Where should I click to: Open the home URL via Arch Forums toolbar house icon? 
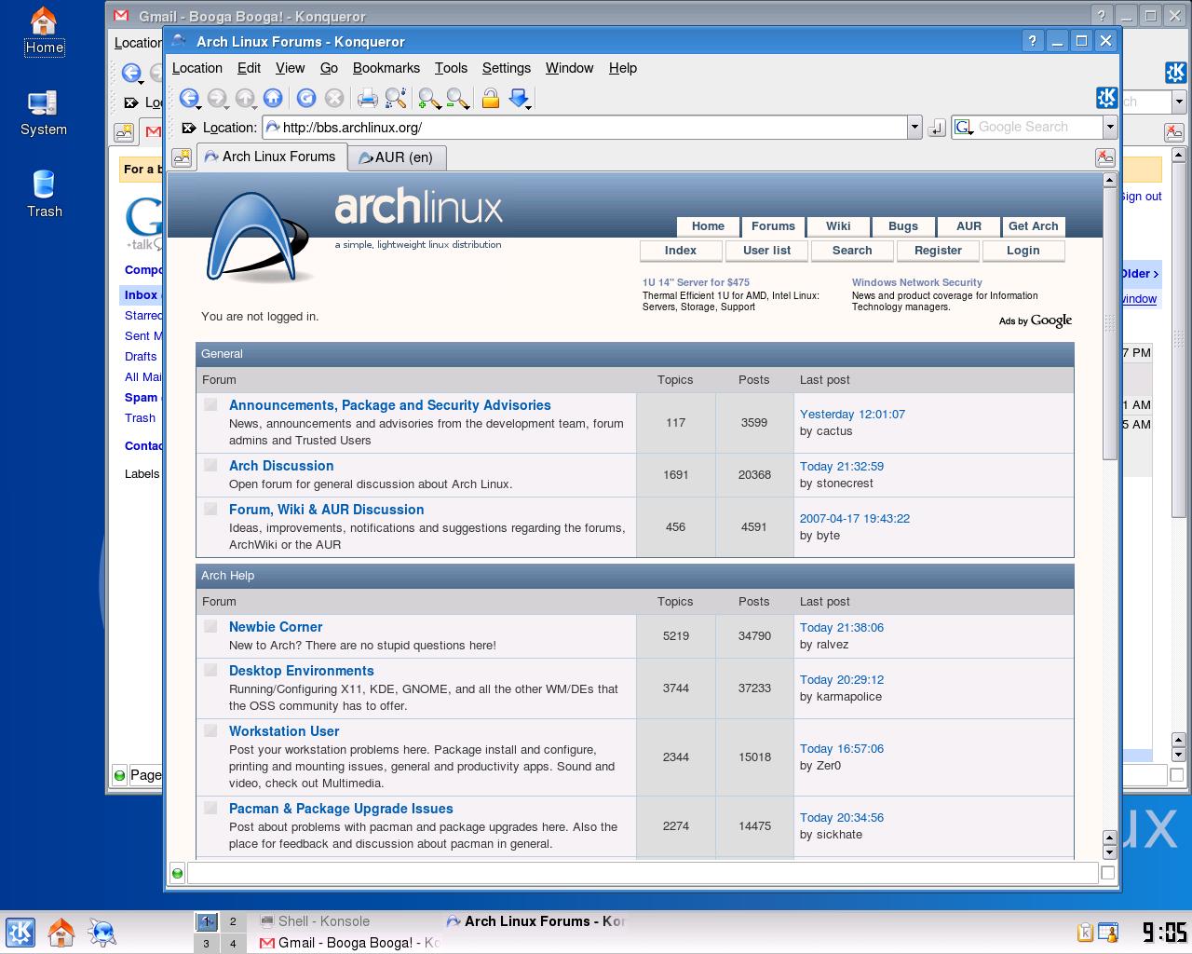273,98
